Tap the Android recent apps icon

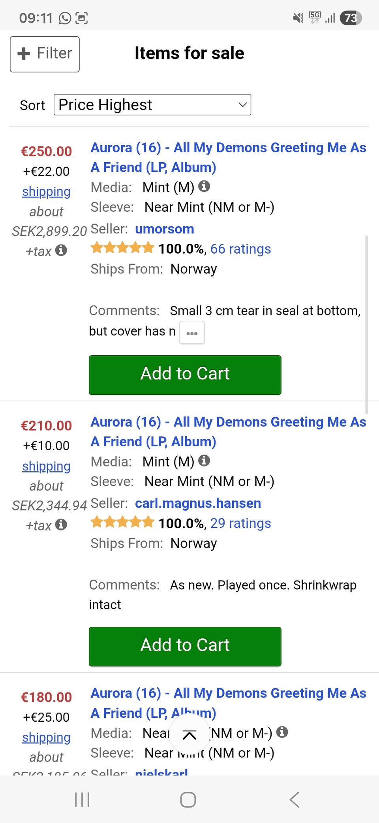click(82, 800)
